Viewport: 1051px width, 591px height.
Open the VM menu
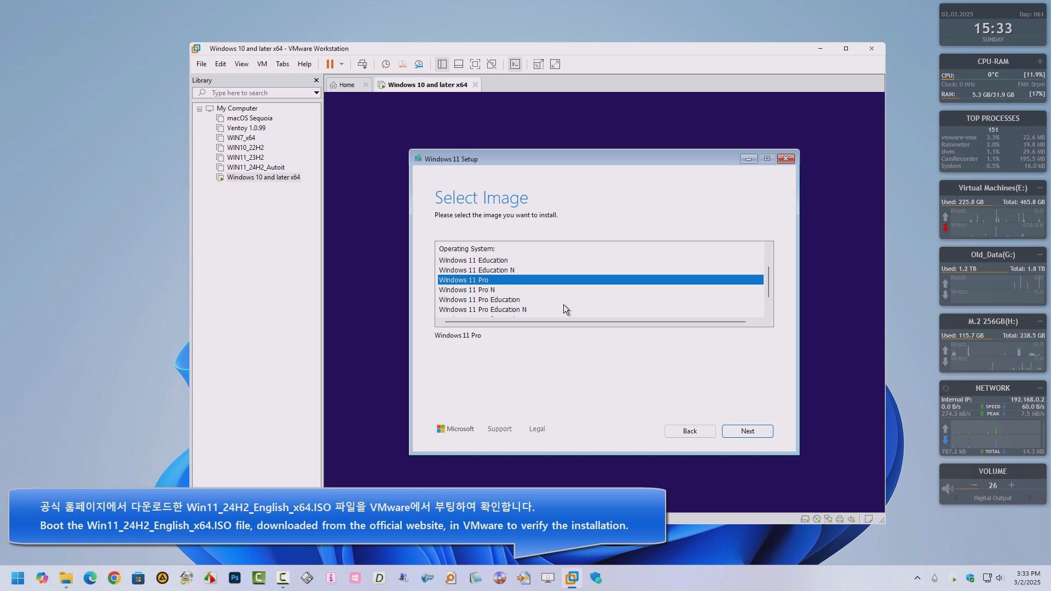262,64
